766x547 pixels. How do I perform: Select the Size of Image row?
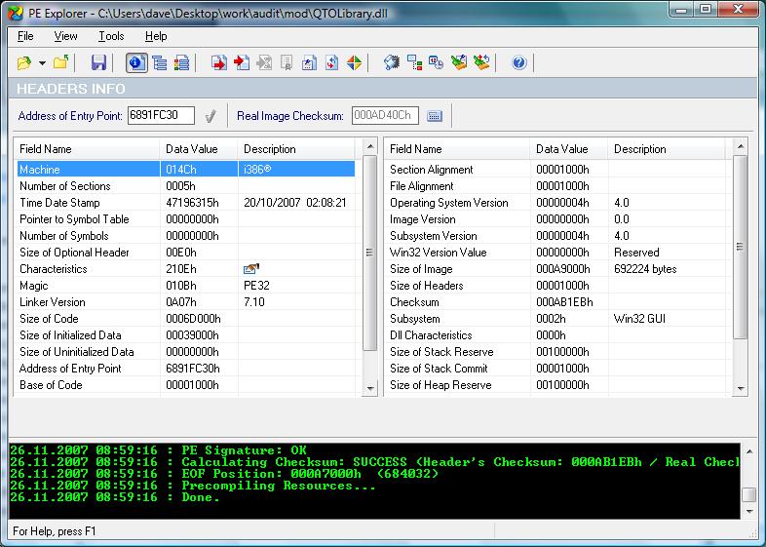(556, 269)
